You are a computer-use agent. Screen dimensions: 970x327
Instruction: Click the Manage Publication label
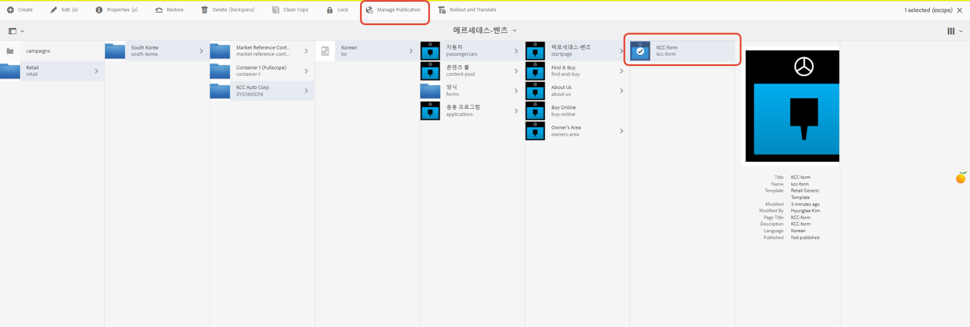tap(399, 10)
